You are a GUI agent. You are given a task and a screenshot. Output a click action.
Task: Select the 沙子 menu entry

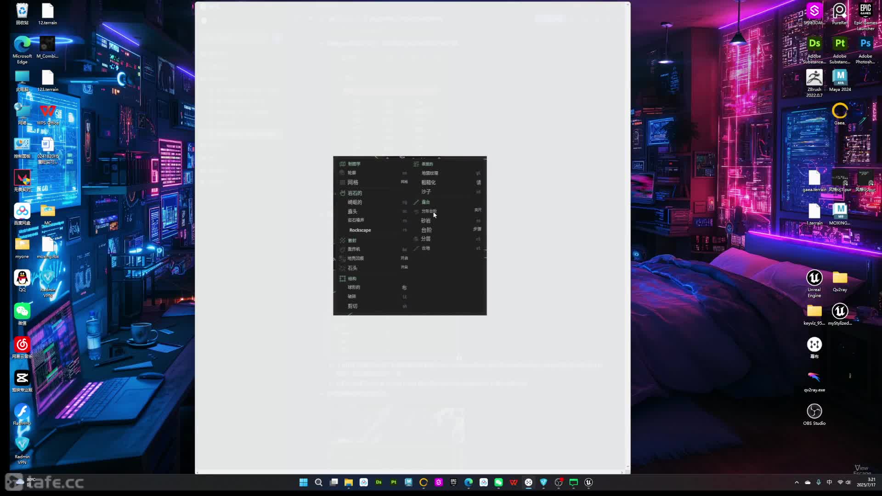(x=426, y=192)
